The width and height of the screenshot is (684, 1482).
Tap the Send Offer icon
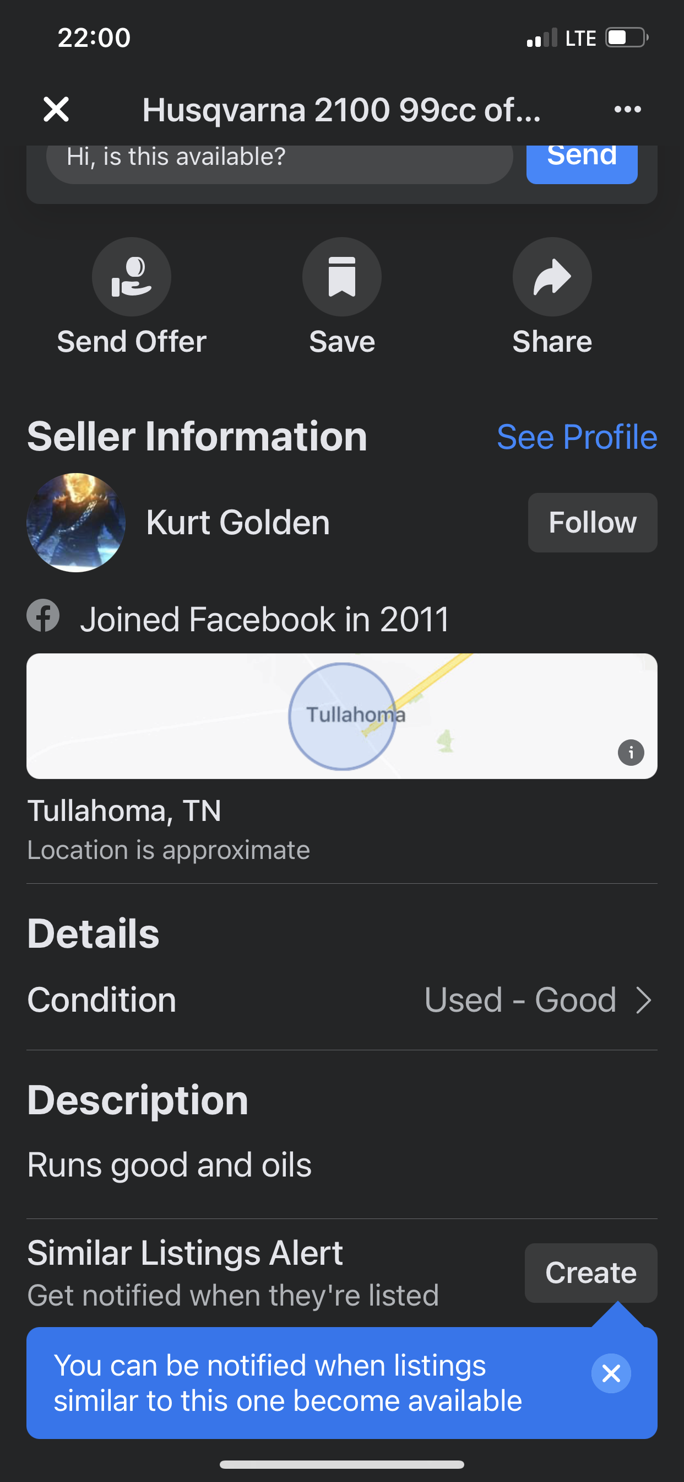(x=132, y=277)
